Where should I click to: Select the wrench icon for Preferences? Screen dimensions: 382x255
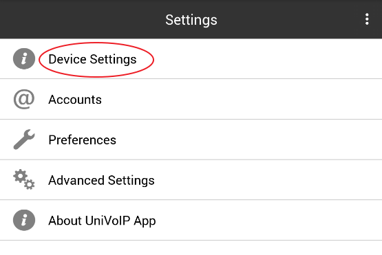click(24, 140)
